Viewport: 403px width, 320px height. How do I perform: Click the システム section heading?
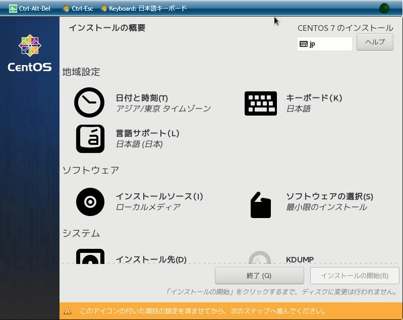coord(81,233)
